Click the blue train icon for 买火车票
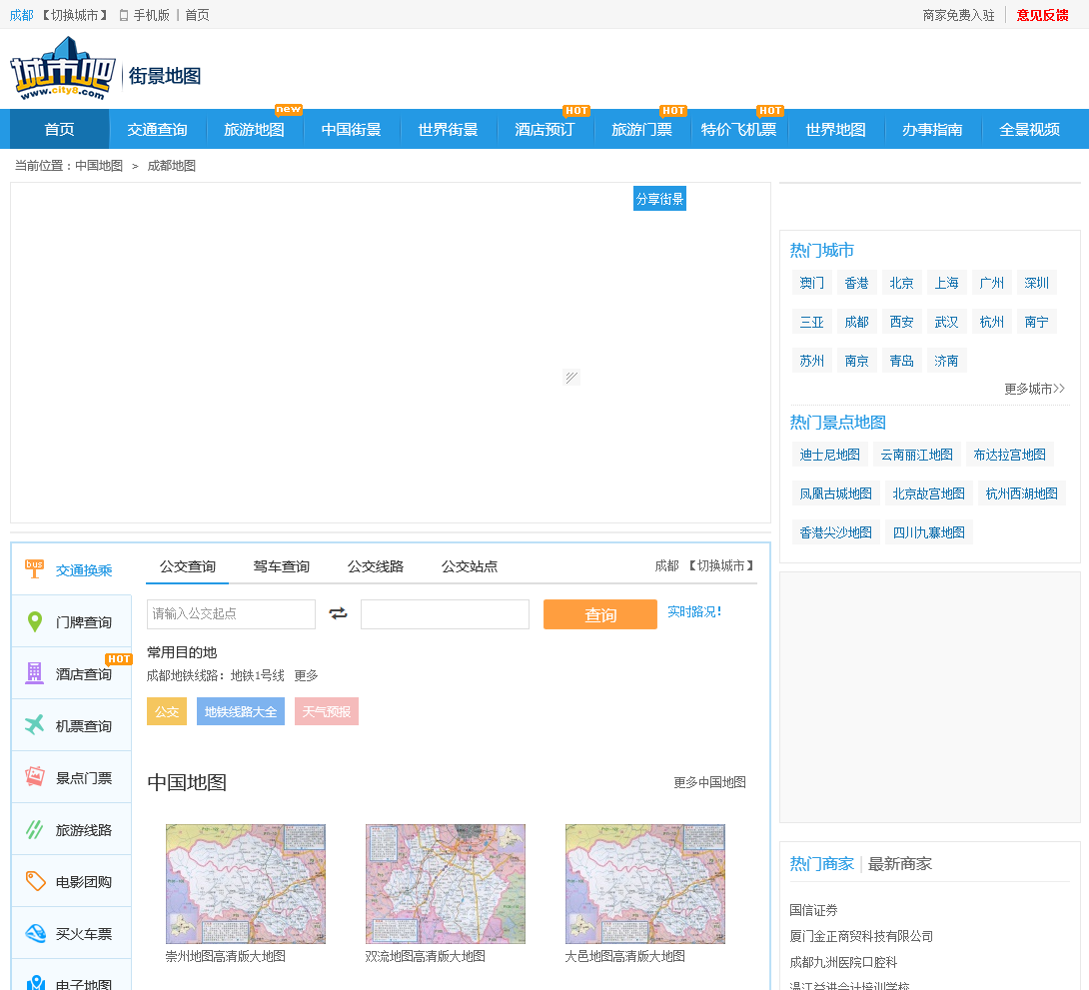The width and height of the screenshot is (1089, 990). point(35,932)
